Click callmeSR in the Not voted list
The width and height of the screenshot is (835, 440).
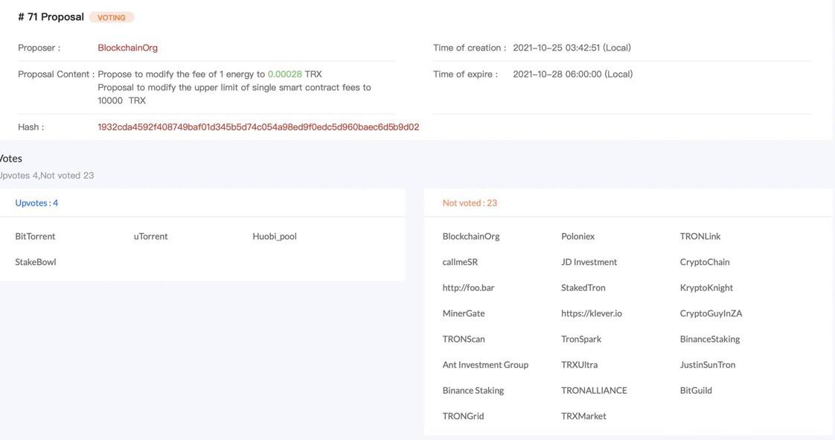coord(460,262)
